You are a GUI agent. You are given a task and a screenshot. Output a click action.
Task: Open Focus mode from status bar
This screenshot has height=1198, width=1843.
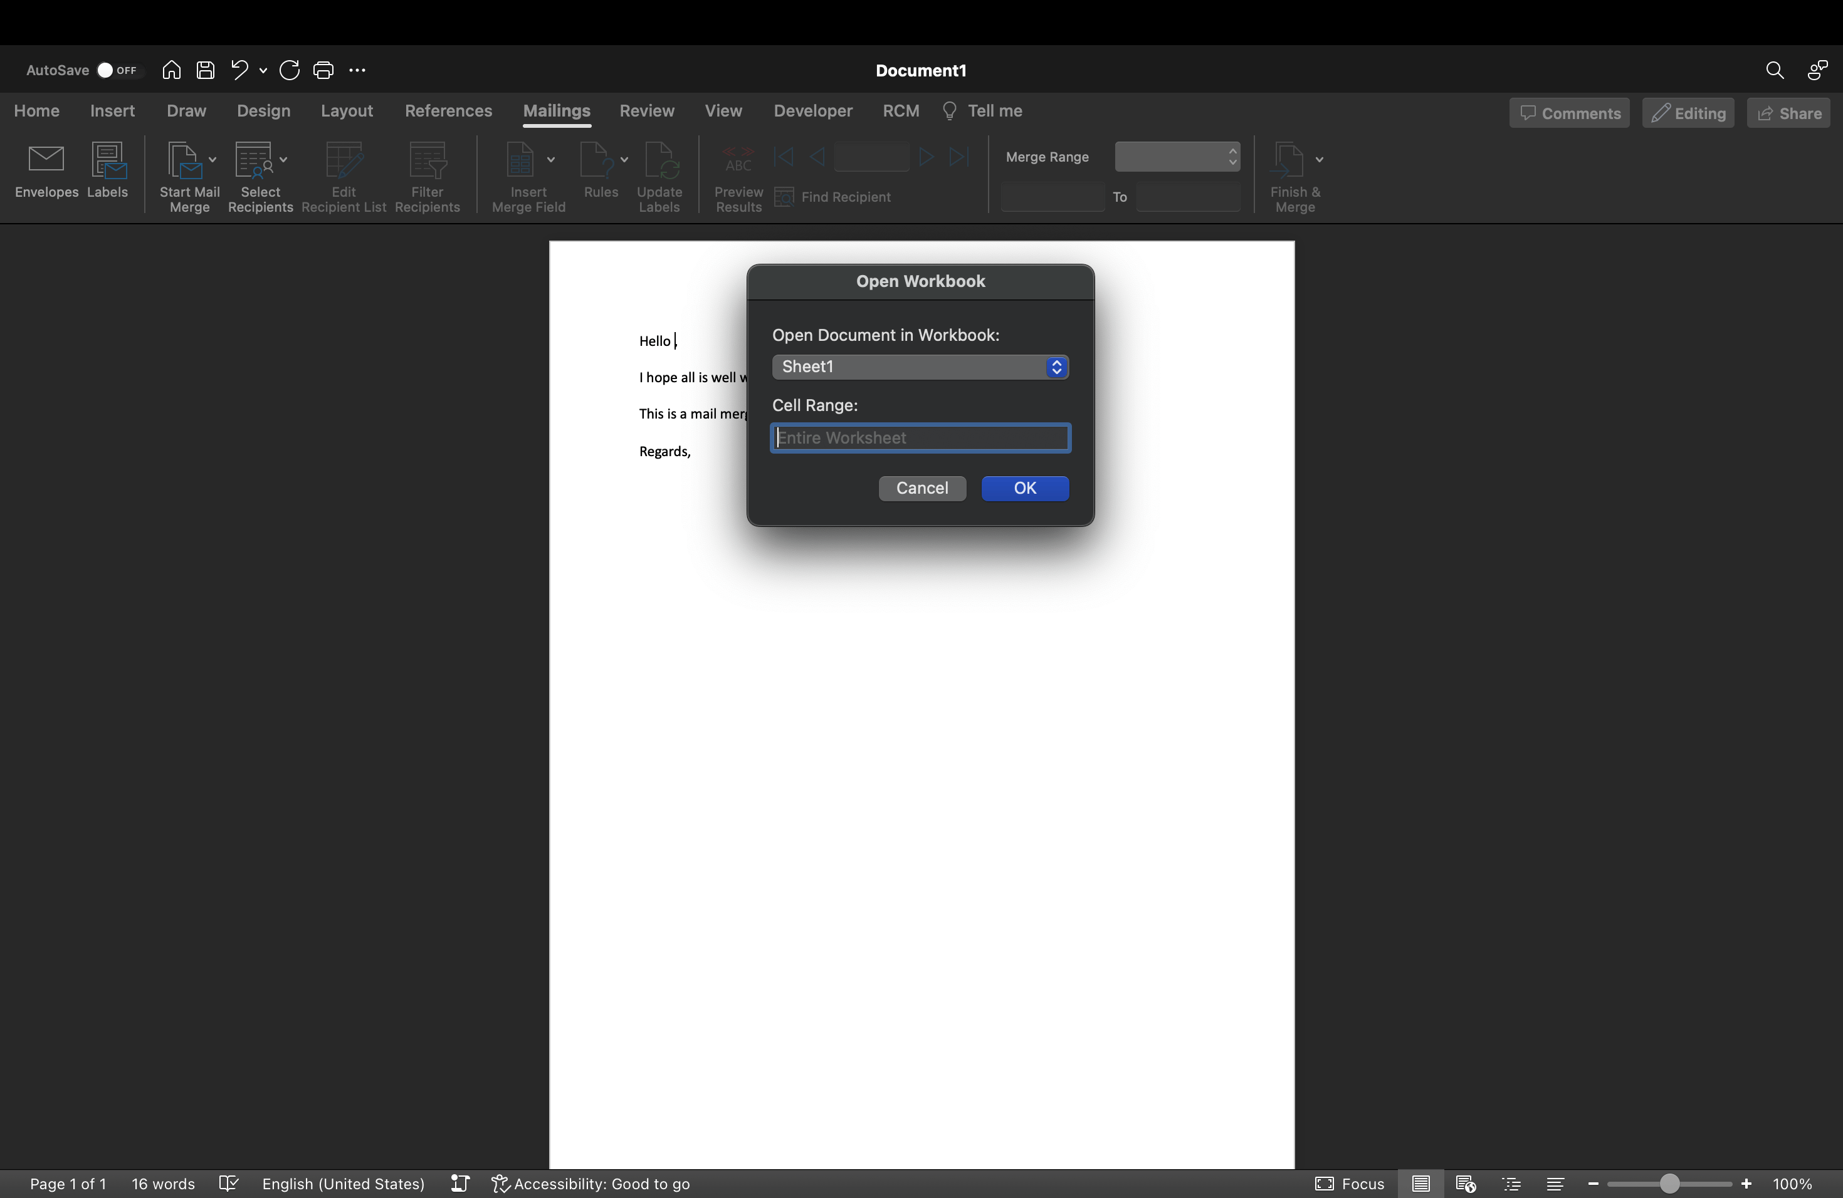[x=1350, y=1184]
